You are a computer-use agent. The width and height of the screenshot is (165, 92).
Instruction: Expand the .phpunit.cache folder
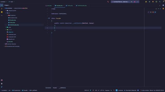click(6, 11)
